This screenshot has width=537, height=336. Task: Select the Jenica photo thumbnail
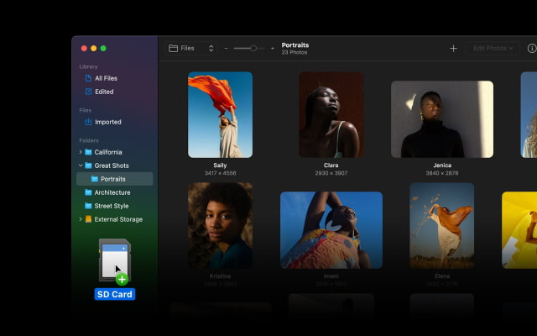click(x=442, y=119)
